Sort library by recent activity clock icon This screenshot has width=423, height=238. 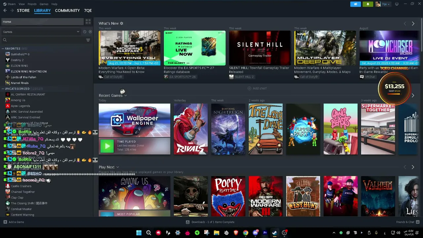[x=85, y=32]
